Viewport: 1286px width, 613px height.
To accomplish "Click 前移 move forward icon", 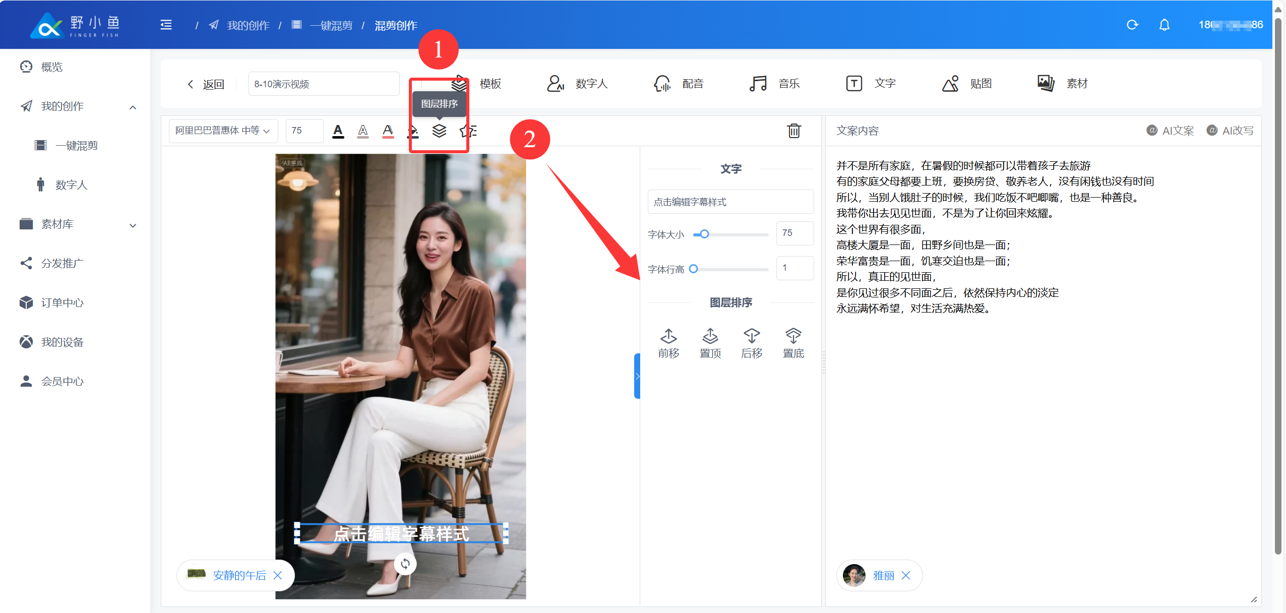I will pos(668,343).
